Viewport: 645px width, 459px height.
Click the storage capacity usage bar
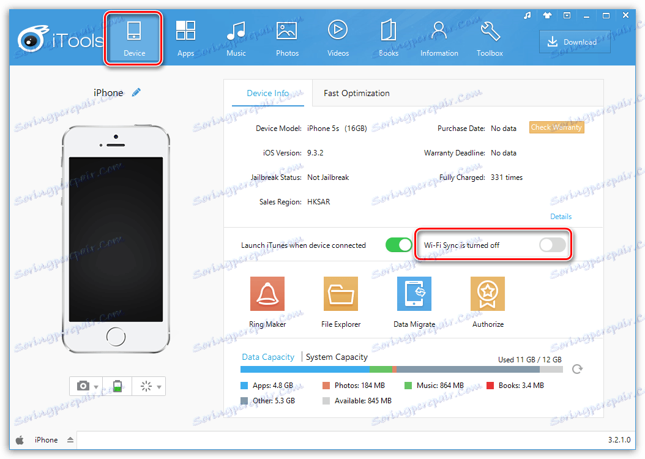point(401,369)
